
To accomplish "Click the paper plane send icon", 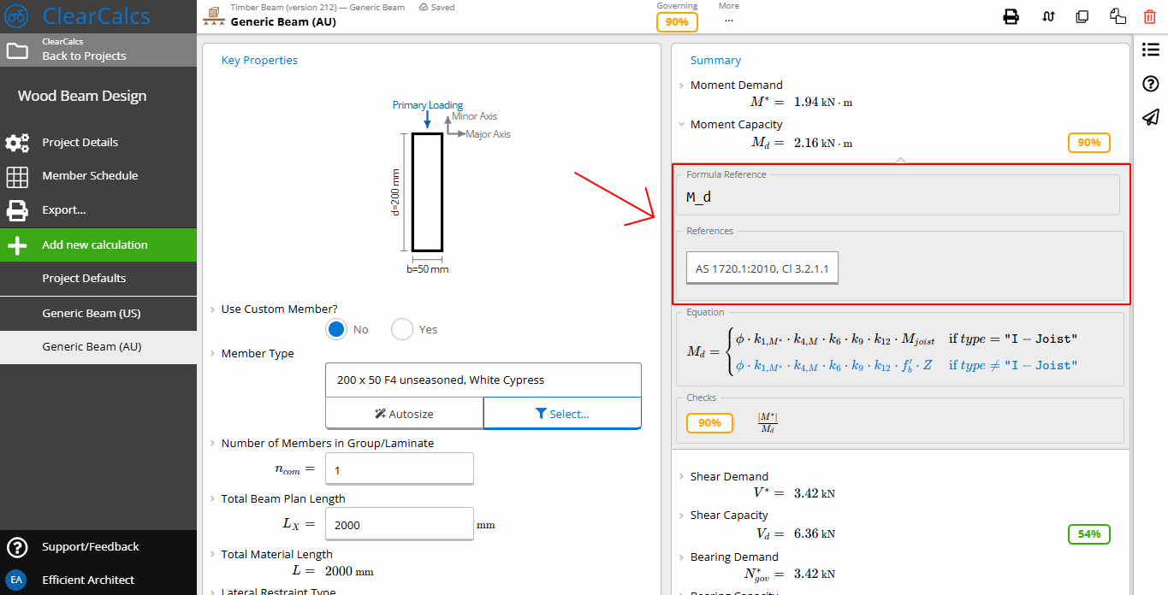I will 1151,117.
